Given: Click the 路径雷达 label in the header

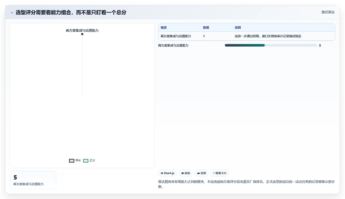Looking at the screenshot, I should coord(328,12).
